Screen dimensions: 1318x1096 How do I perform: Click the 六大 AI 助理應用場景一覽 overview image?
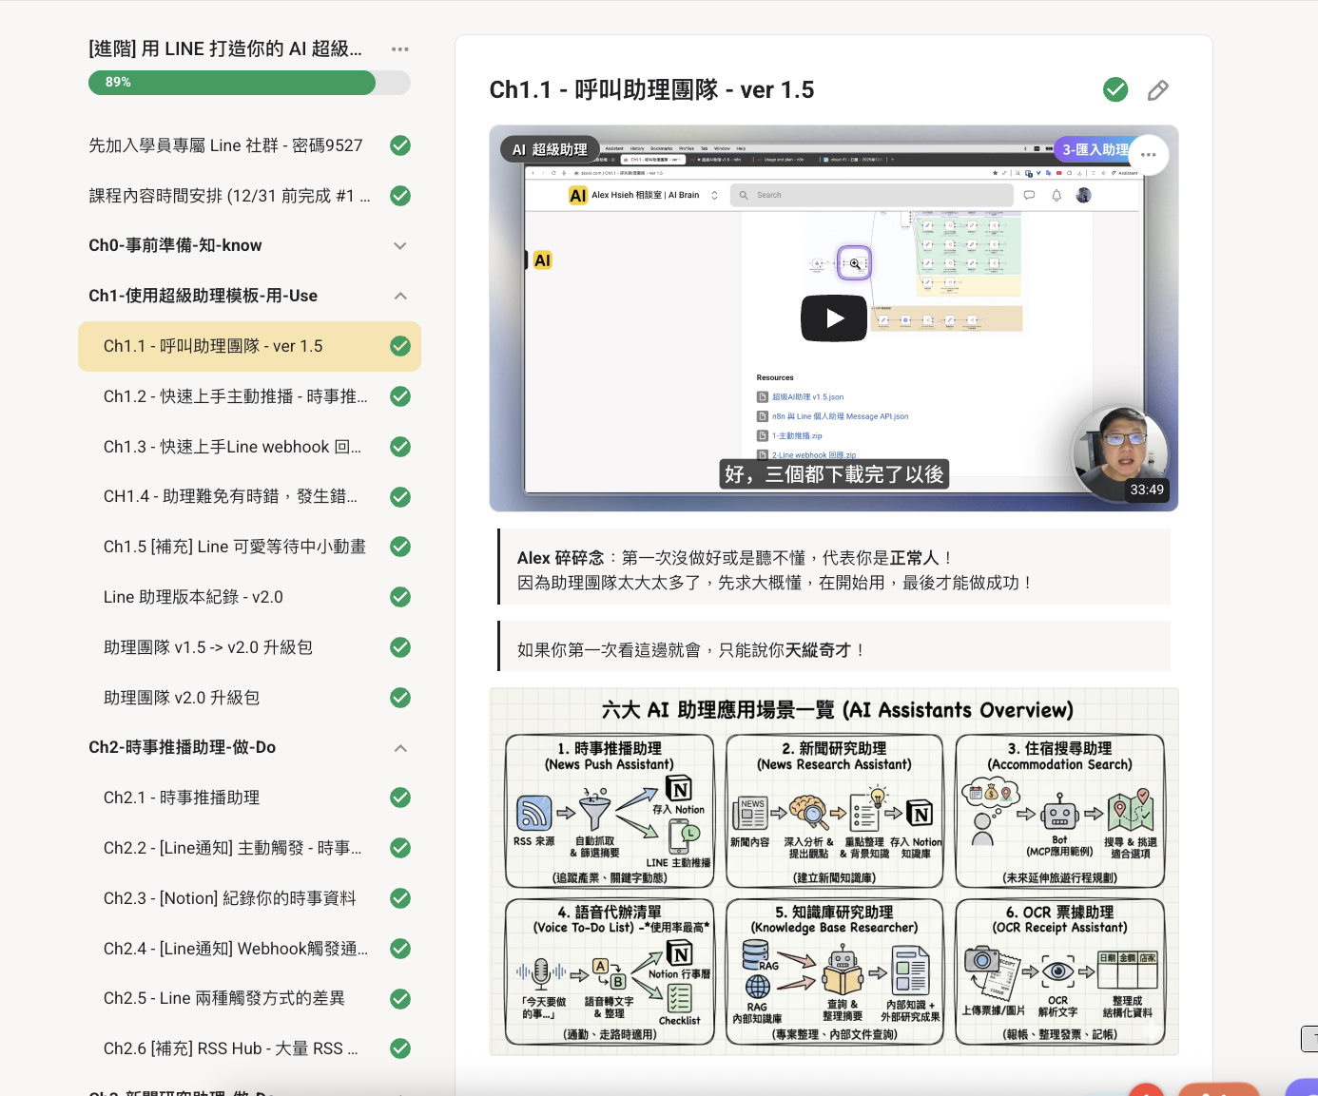click(x=834, y=872)
